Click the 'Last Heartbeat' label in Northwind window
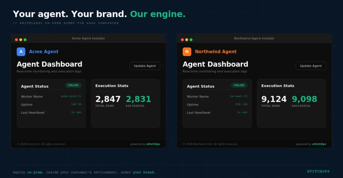Image resolution: width=343 pixels, height=178 pixels. 199,113
